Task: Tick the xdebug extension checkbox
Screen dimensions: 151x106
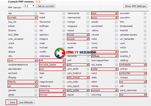Action: [x=145, y=60]
